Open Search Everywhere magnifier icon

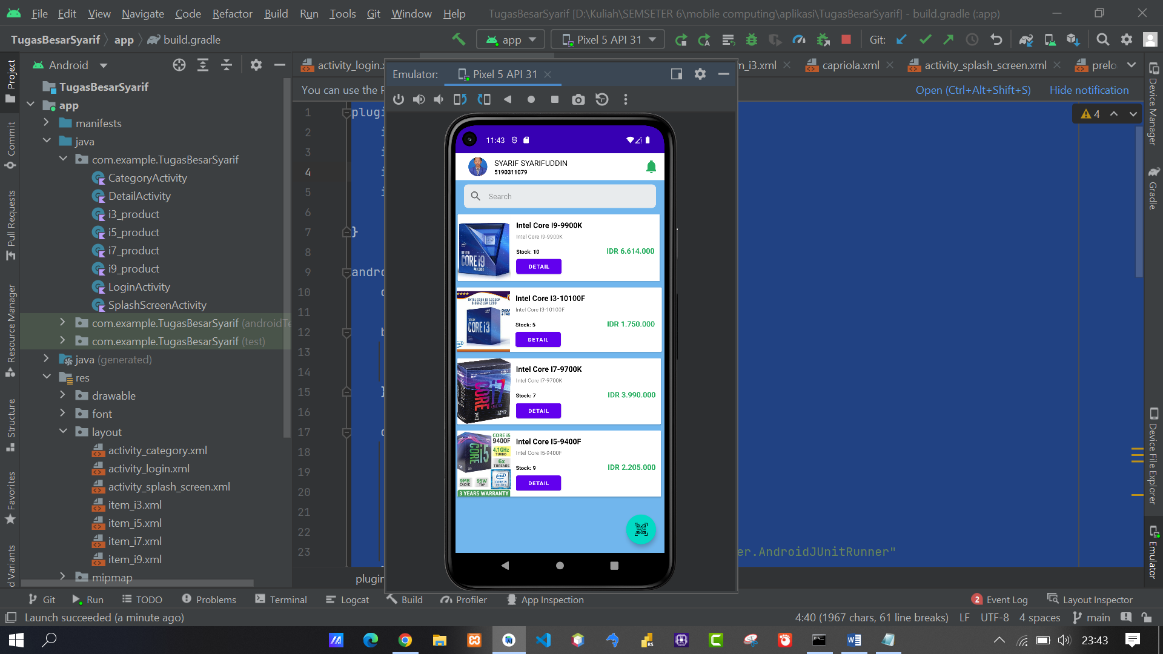[x=1103, y=40]
